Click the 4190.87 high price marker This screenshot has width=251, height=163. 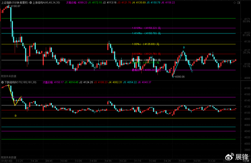[15, 6]
